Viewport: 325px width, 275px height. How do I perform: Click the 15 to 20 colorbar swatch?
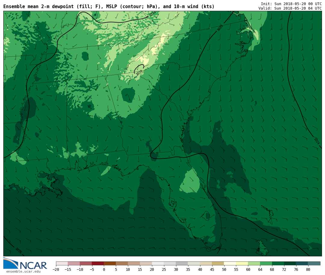coord(146,263)
